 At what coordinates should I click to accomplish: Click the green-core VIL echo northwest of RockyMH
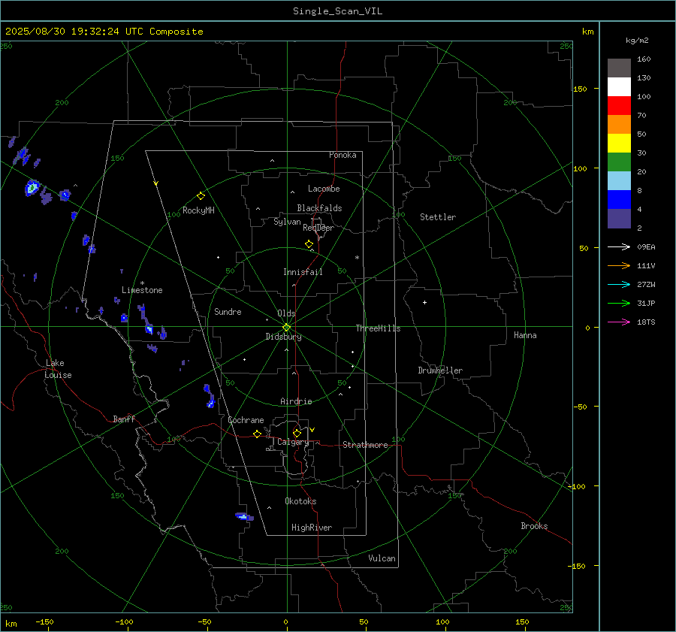click(32, 188)
